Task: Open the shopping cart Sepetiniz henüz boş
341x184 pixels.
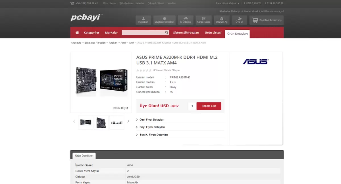Action: point(267,20)
